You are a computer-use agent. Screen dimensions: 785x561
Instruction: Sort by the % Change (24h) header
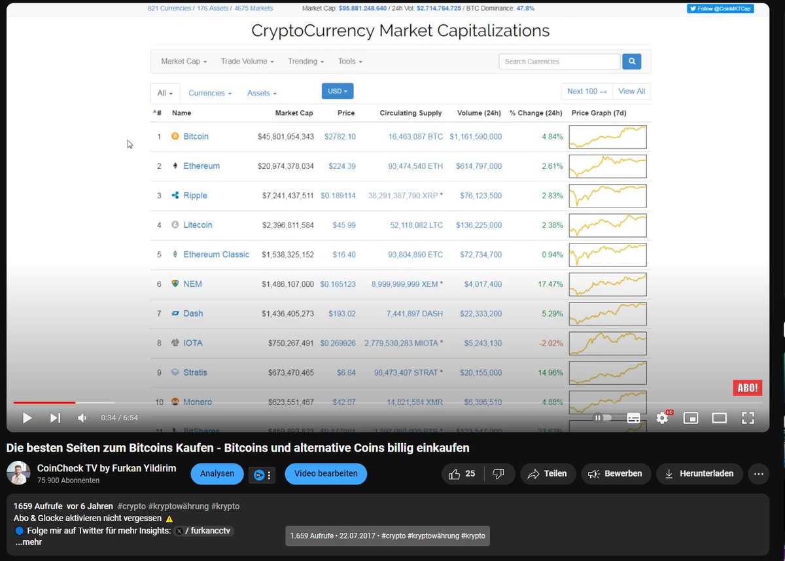[536, 113]
